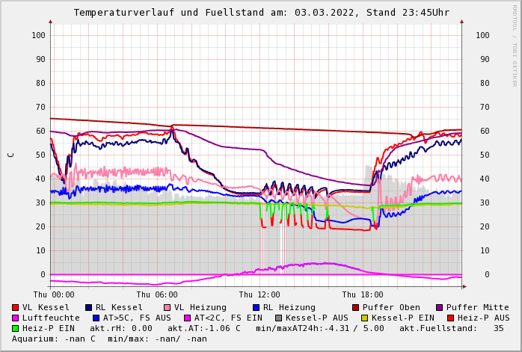Click the blue RL Heizung legend swatch
Screen dimensions: 522x352
click(256, 307)
